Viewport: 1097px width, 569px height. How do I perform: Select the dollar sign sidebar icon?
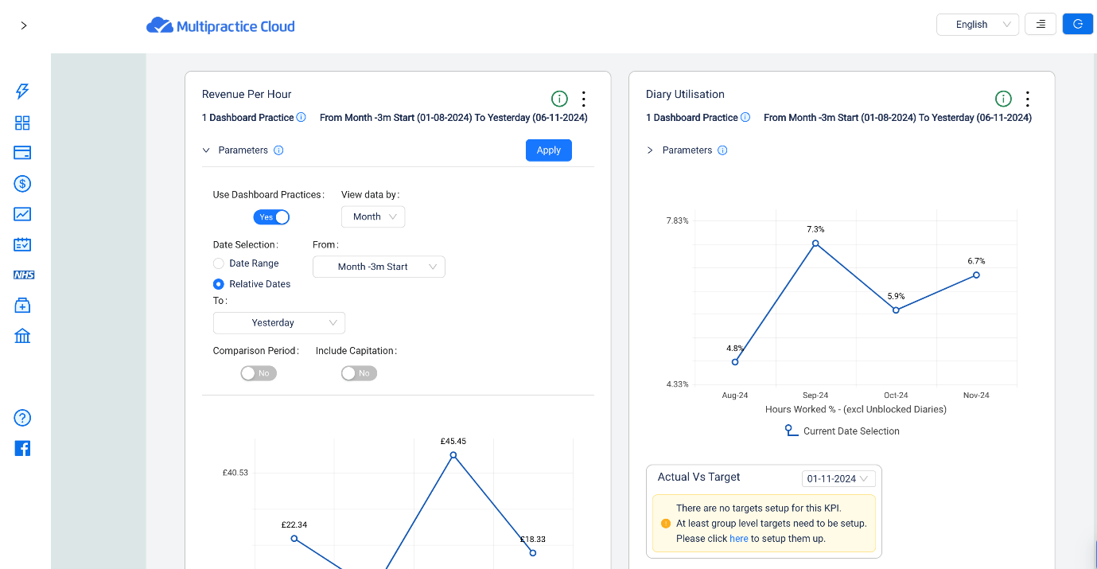pos(22,184)
